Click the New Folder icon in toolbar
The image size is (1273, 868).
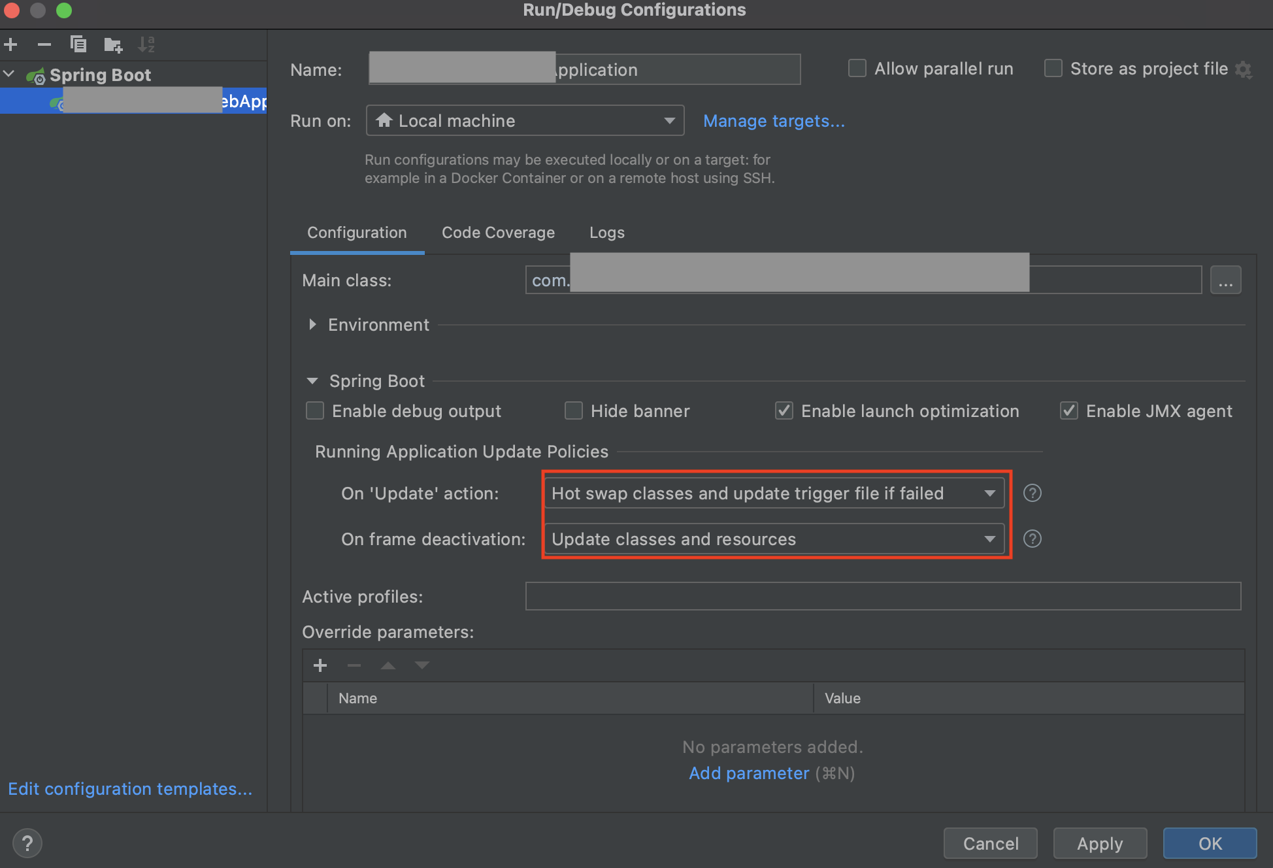(x=113, y=44)
